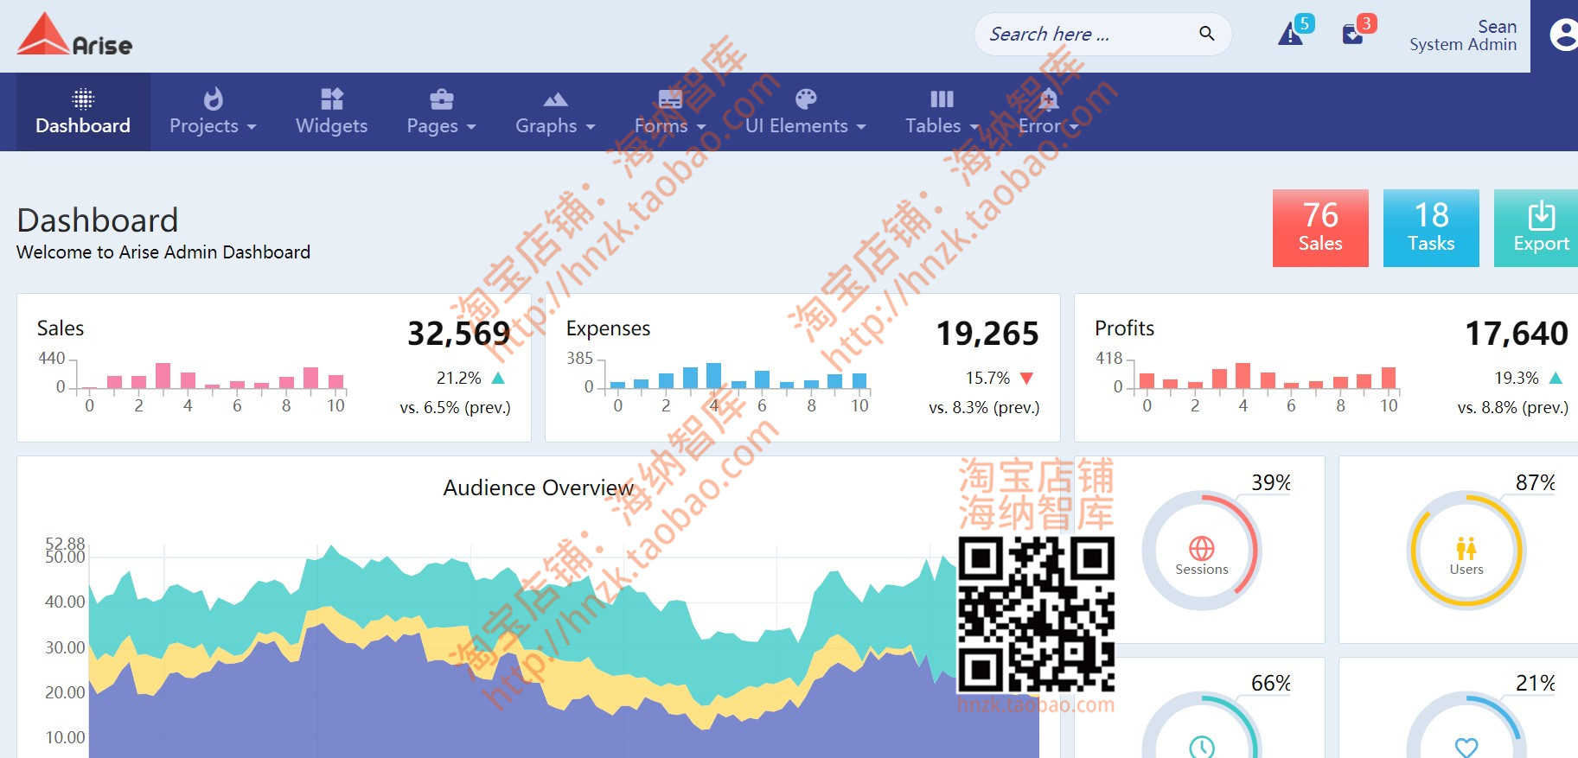Click the Arise logo
The height and width of the screenshot is (758, 1578).
click(75, 35)
